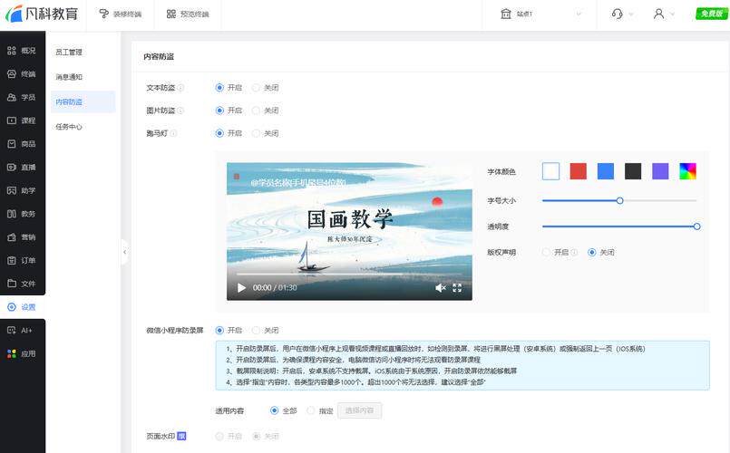Select 设置 in the sidebar
The width and height of the screenshot is (730, 453).
[x=22, y=307]
